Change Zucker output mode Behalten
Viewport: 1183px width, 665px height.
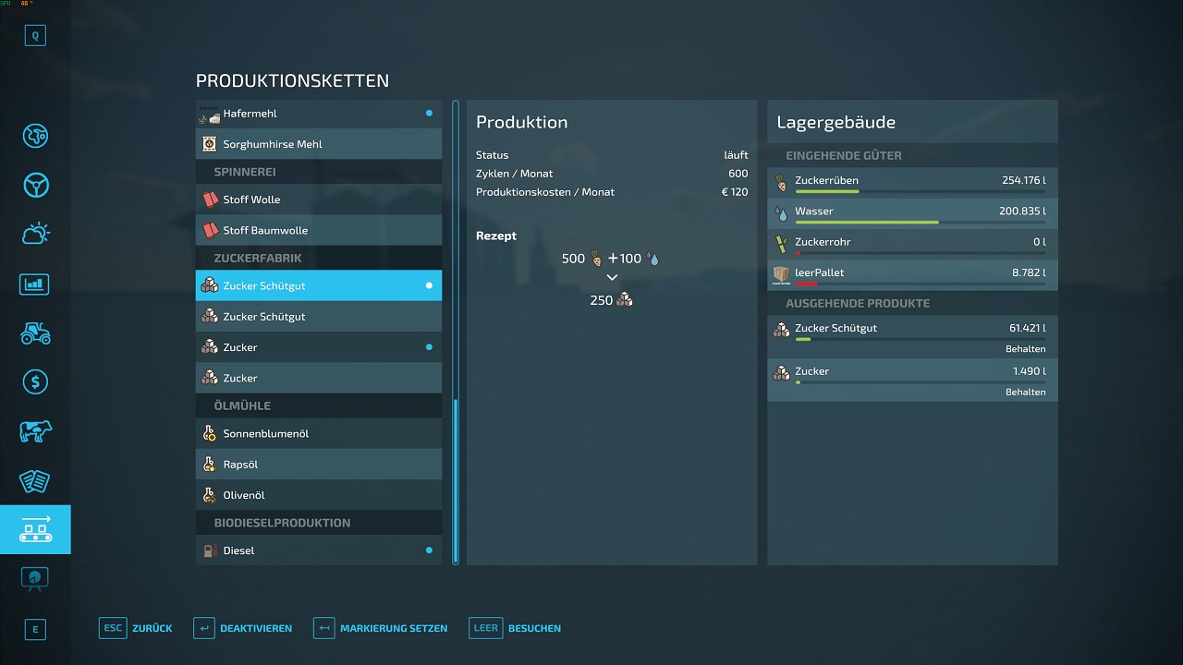(1025, 393)
